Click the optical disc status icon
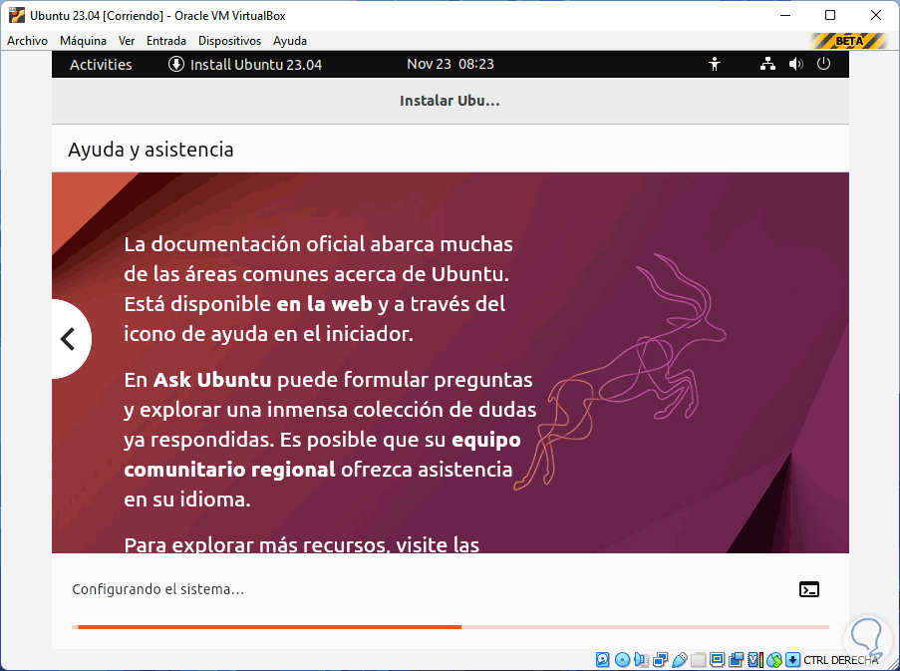This screenshot has width=900, height=671. [622, 659]
